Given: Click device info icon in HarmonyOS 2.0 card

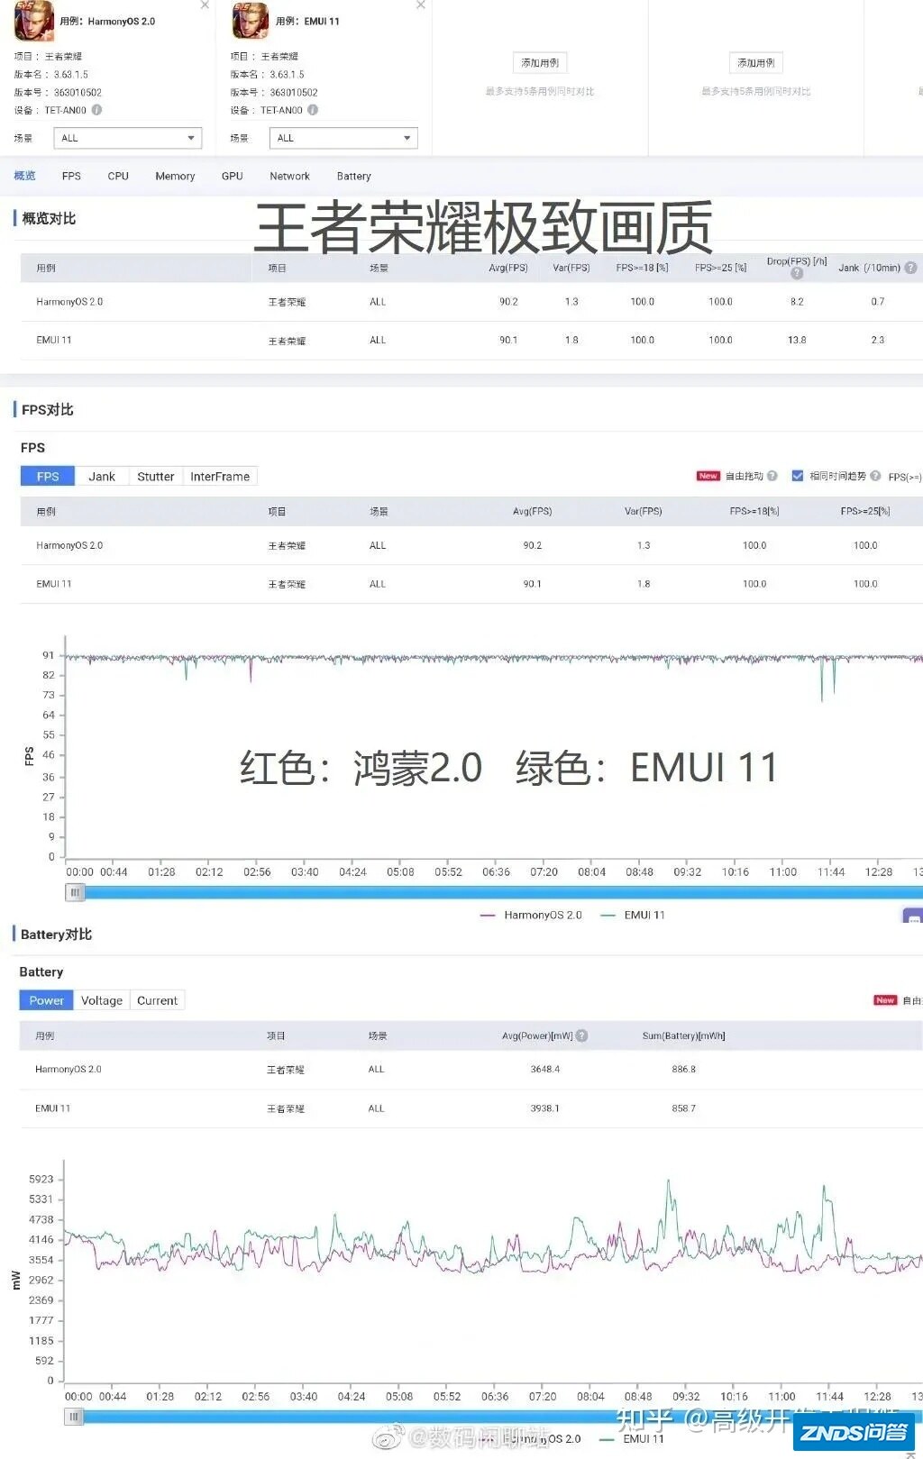Looking at the screenshot, I should (x=96, y=110).
